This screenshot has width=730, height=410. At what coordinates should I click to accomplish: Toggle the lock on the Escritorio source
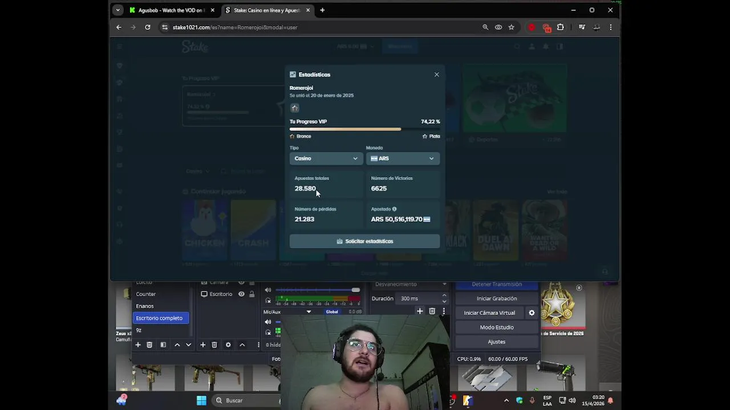pos(252,294)
